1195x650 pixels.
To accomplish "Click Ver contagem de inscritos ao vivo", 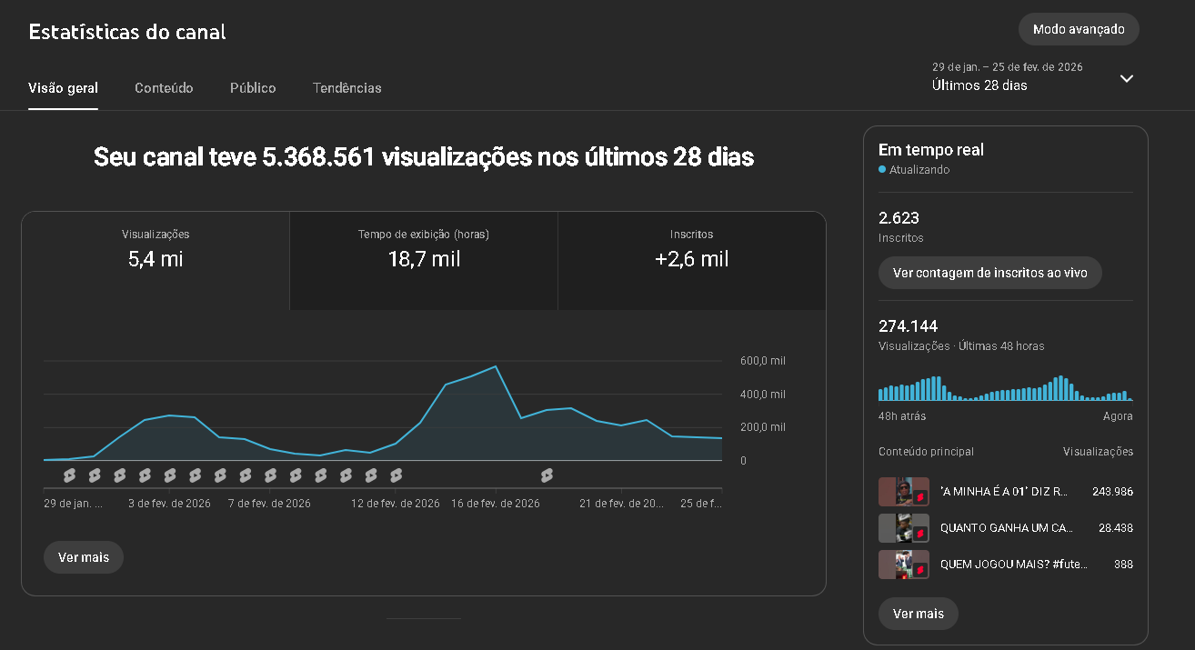I will click(990, 273).
